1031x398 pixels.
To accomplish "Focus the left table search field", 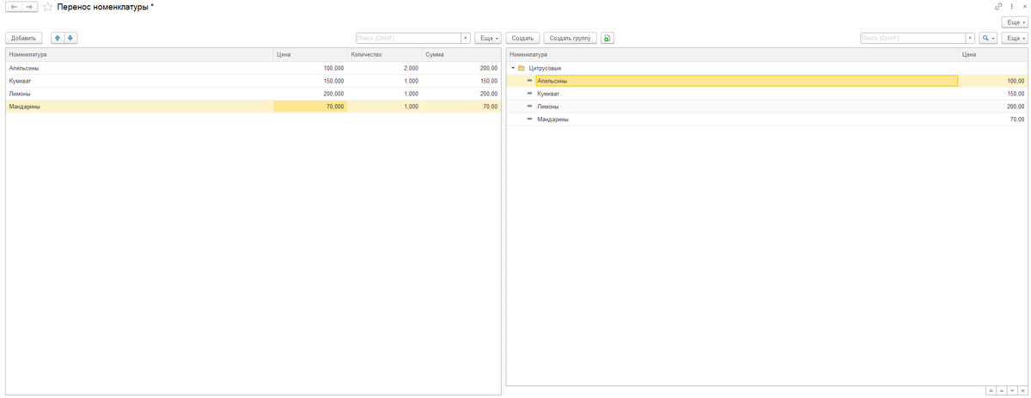I will 409,38.
